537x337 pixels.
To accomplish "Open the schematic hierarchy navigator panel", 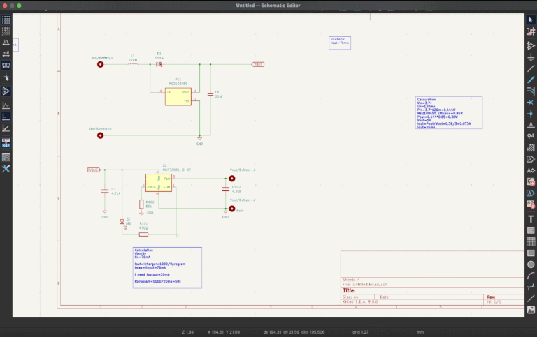I will 6,157.
